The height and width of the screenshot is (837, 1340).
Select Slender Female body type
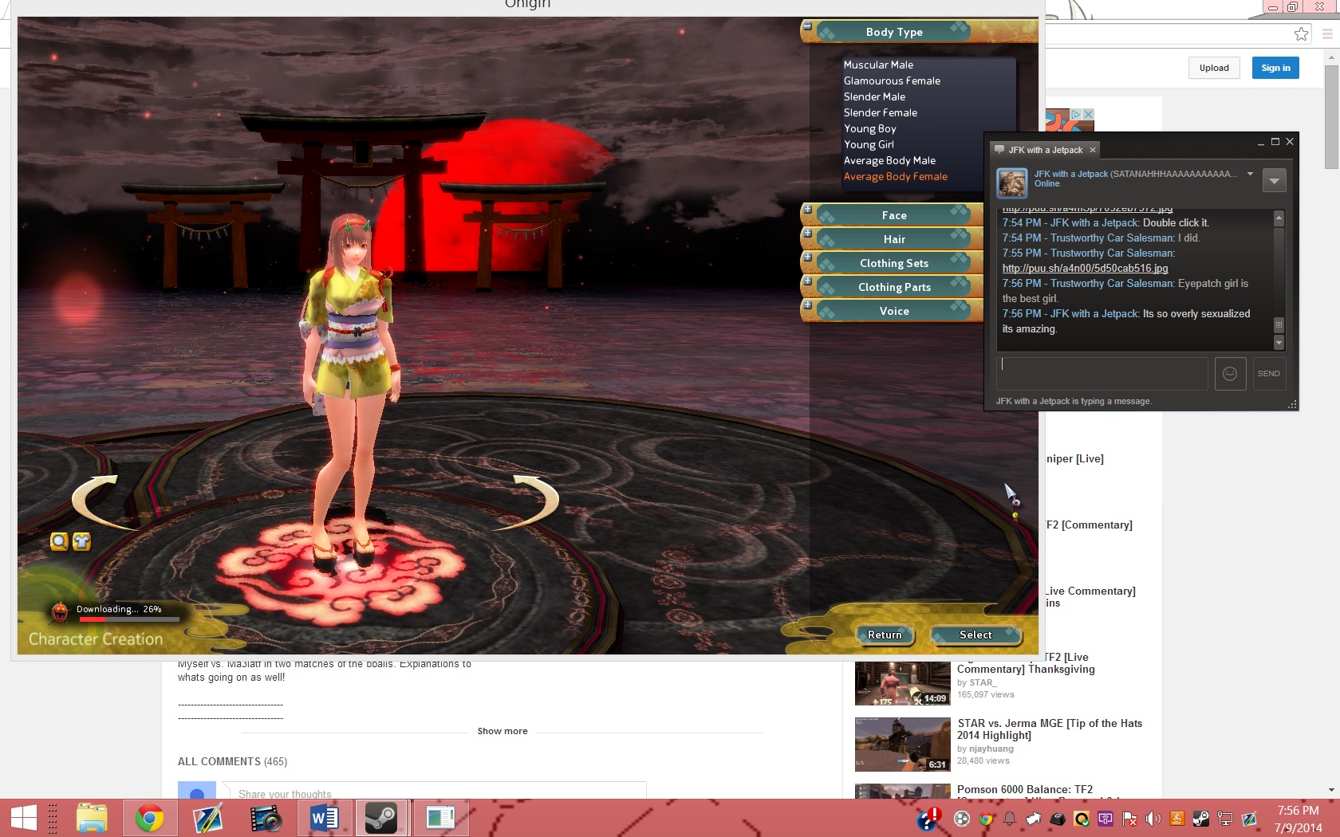point(881,112)
